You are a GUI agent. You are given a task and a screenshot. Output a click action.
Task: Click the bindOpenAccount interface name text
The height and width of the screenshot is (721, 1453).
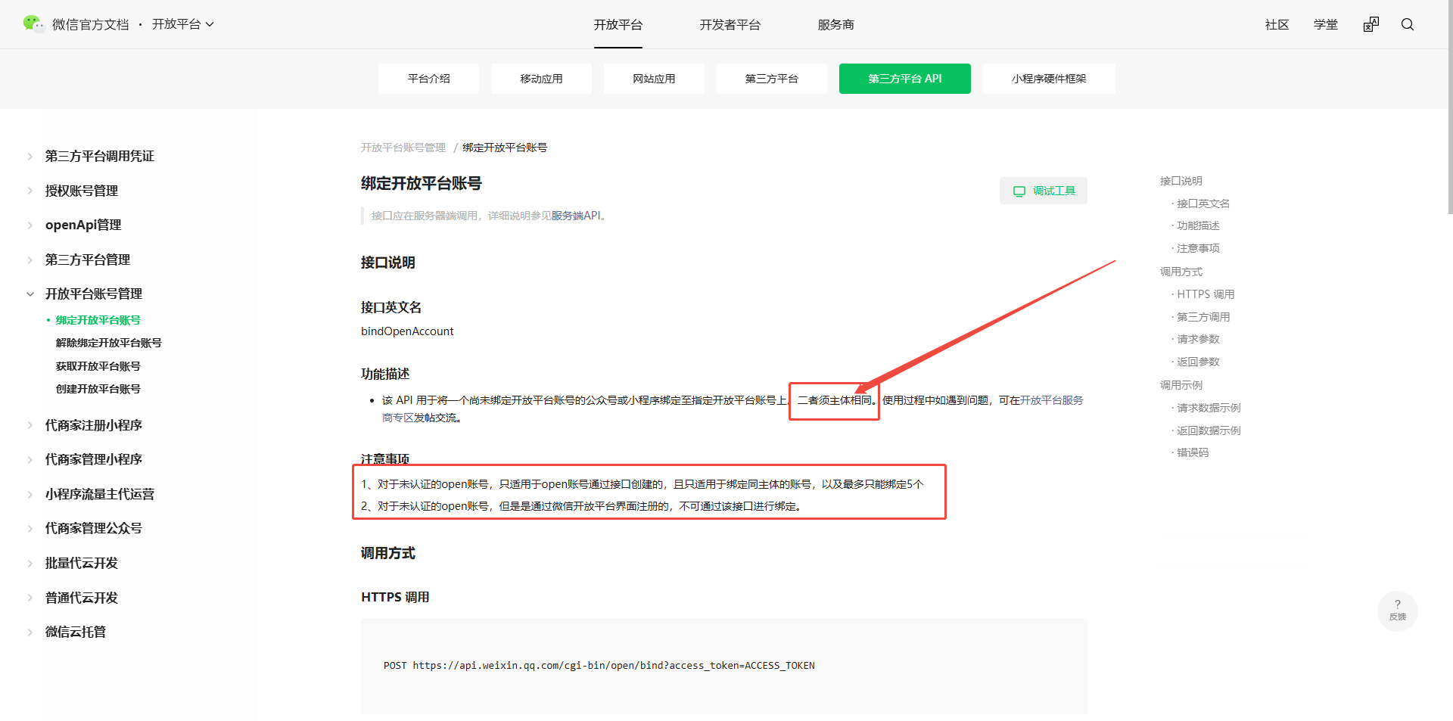[x=407, y=331]
